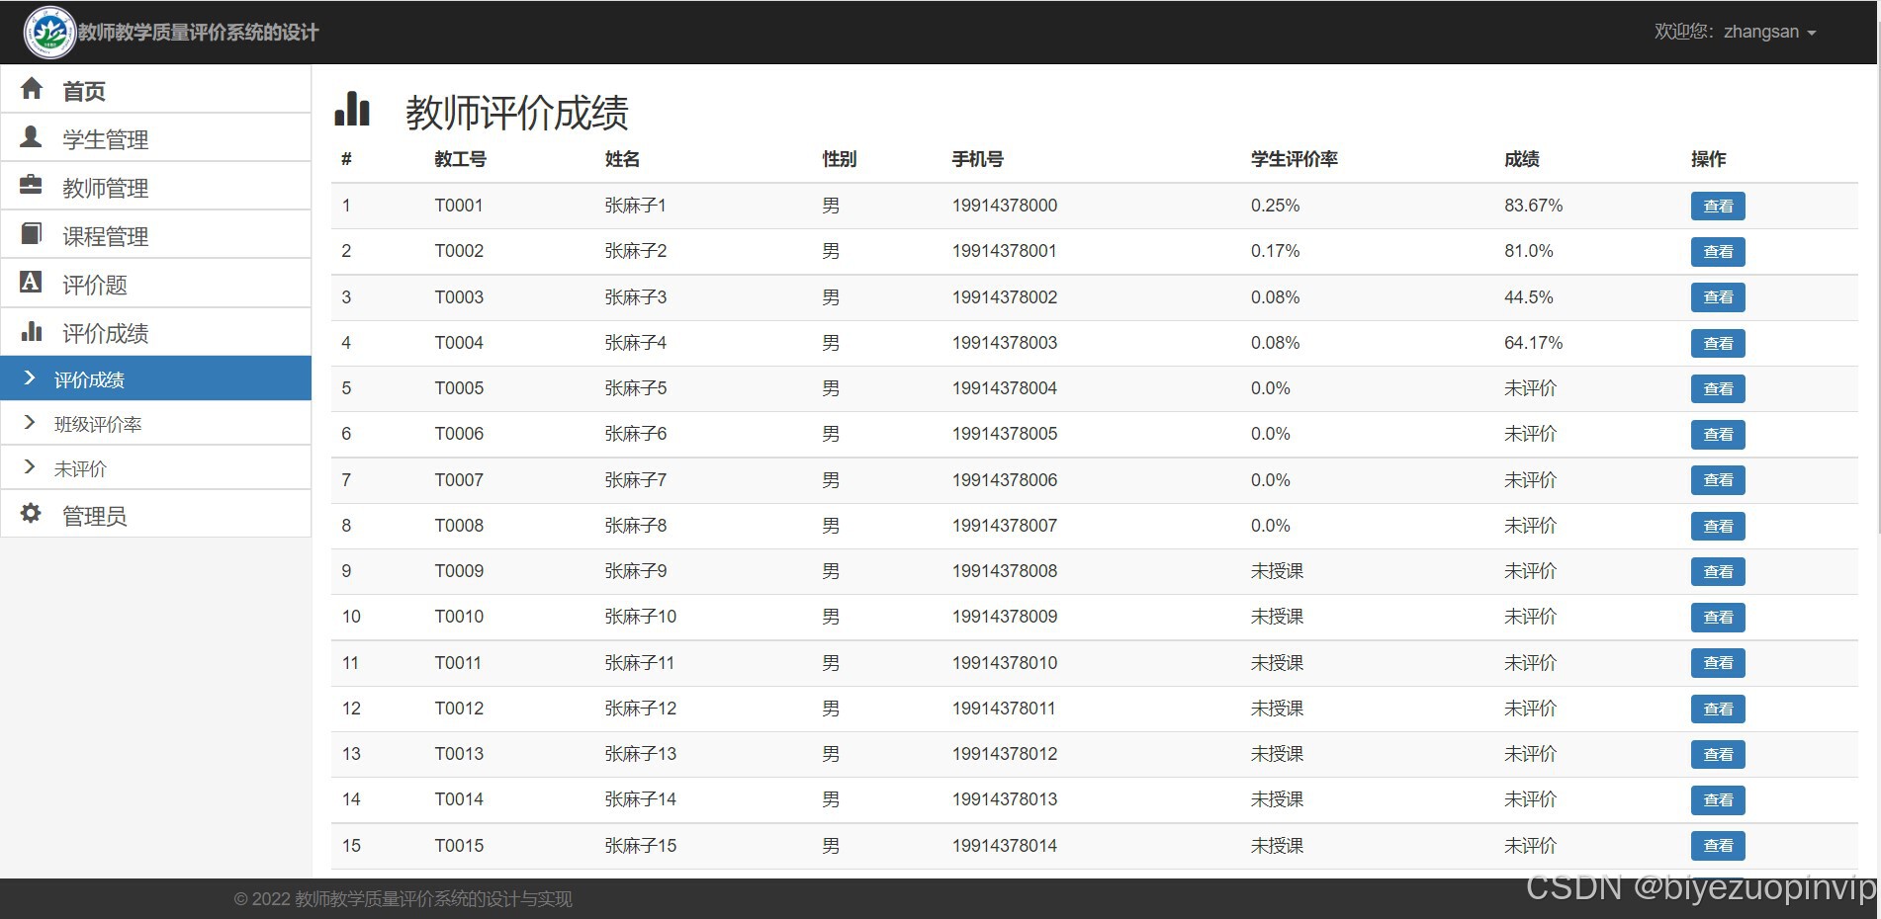Click the score 83.67% cell
This screenshot has height=919, width=1881.
pyautogui.click(x=1533, y=206)
